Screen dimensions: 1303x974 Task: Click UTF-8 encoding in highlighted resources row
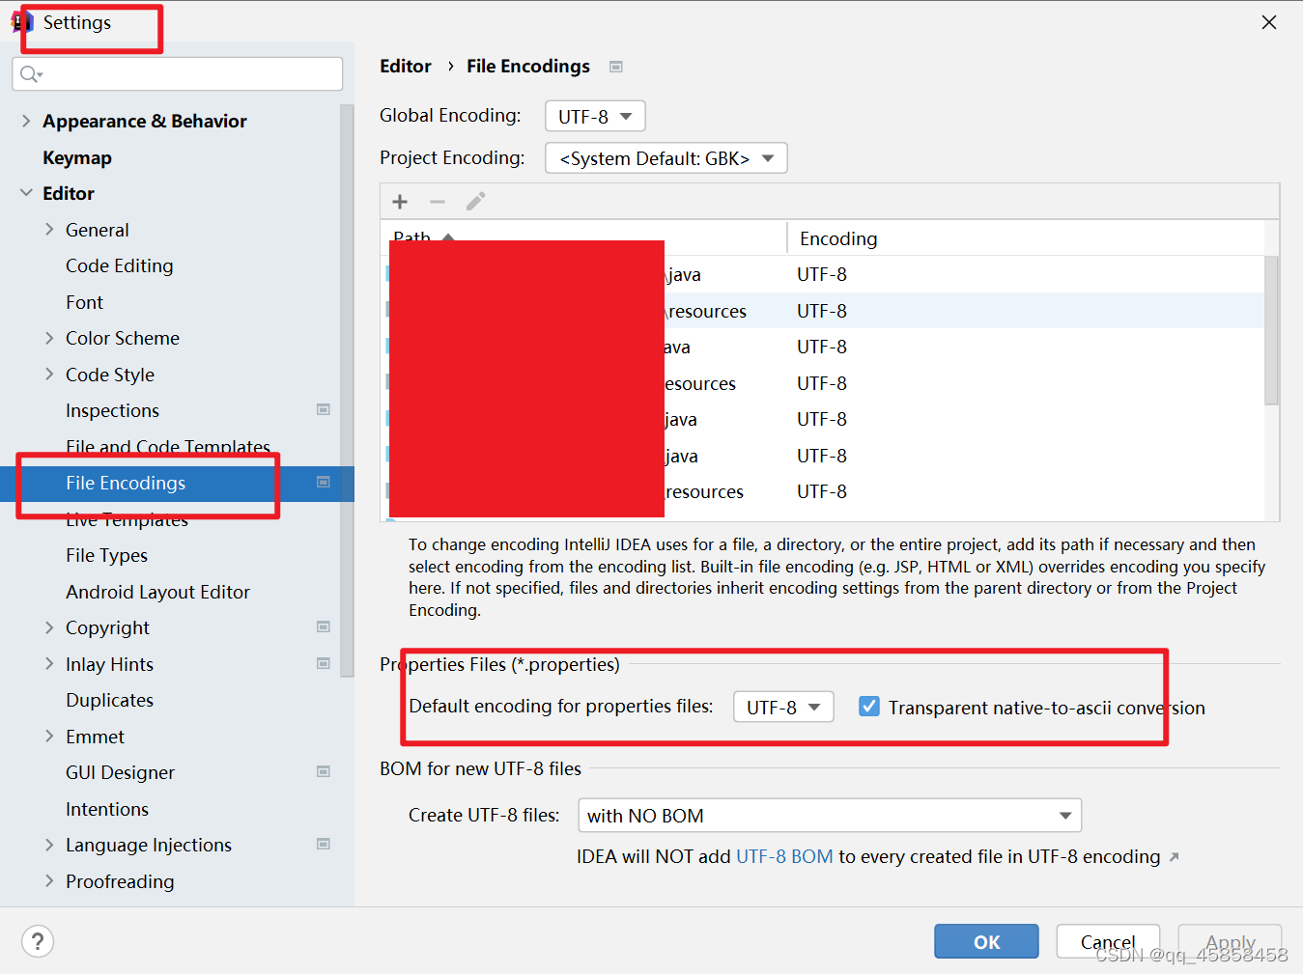822,311
